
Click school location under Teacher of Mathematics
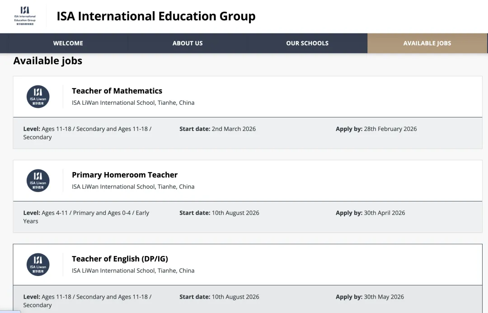[x=133, y=103]
